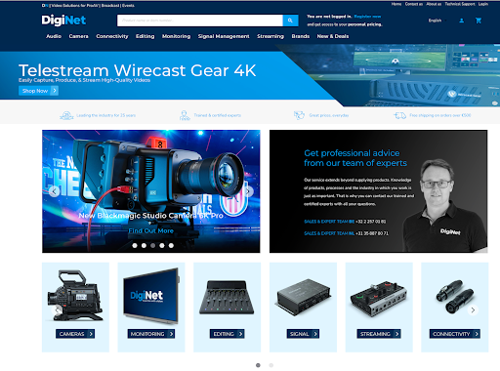Image resolution: width=500 pixels, height=371 pixels.
Task: Click the About us link
Action: [434, 4]
